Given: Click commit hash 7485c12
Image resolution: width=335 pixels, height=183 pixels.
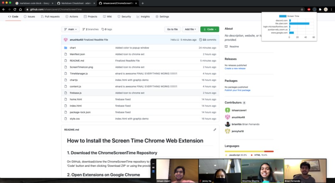Looking at the screenshot, I should [x=175, y=40].
